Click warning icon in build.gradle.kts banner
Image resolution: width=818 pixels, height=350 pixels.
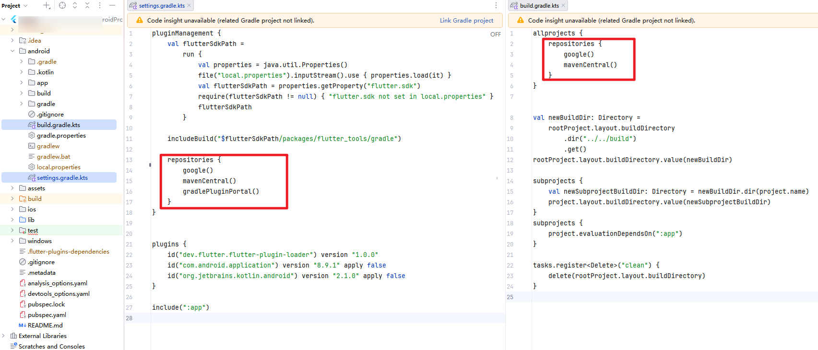tap(521, 20)
